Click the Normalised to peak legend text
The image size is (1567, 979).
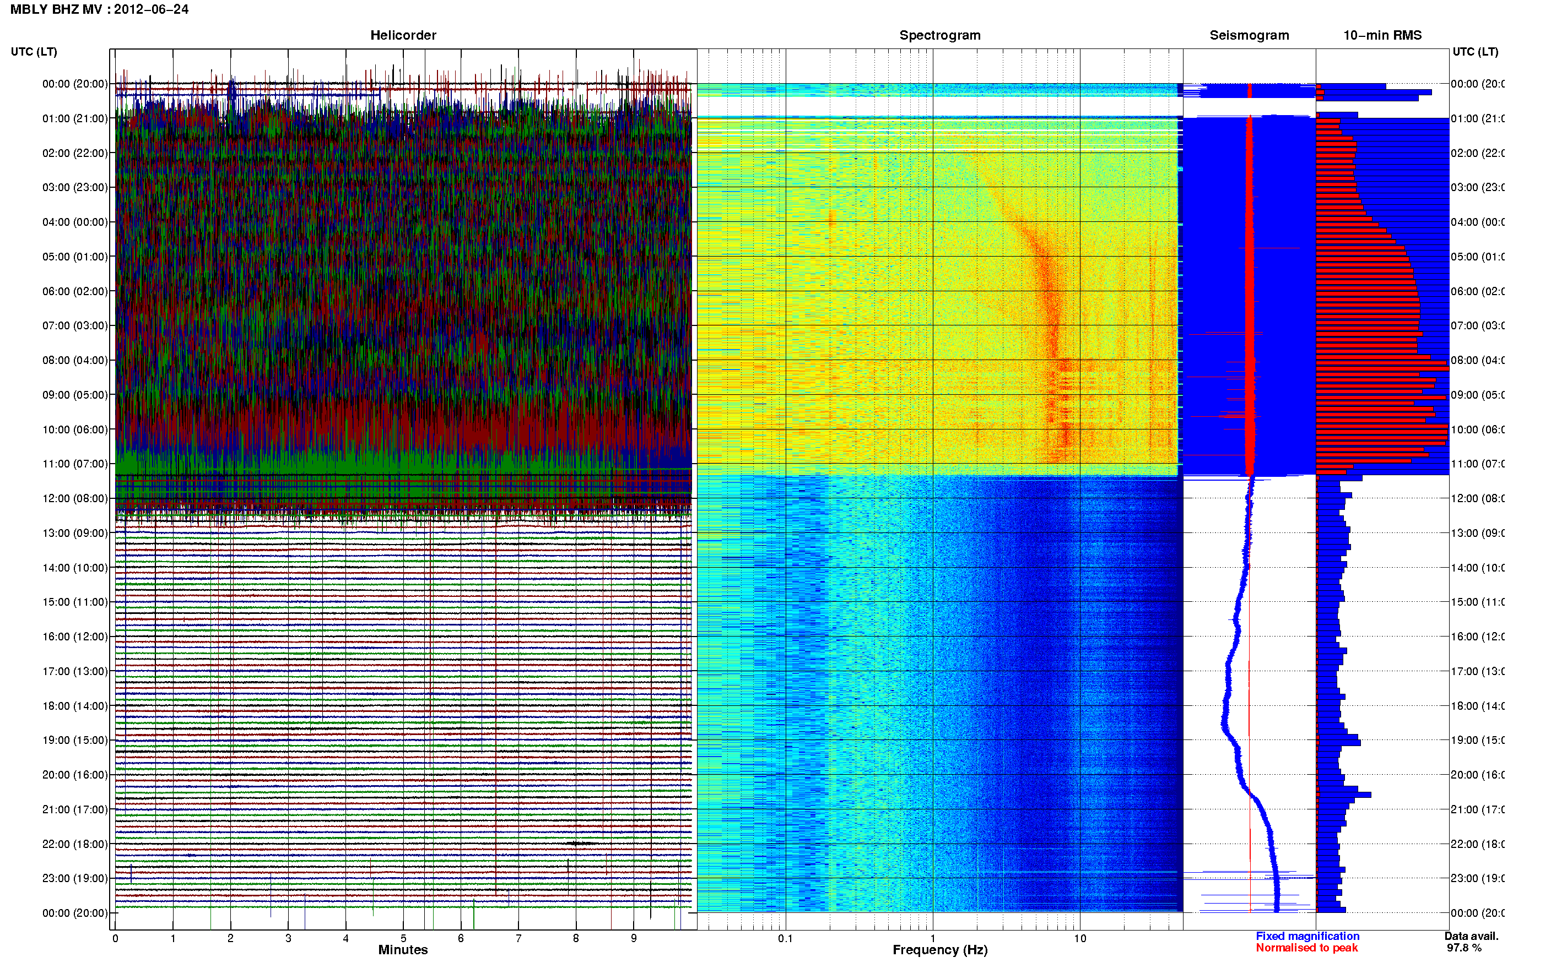[1306, 948]
